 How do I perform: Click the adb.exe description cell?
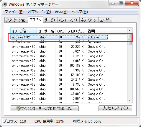point(93,37)
